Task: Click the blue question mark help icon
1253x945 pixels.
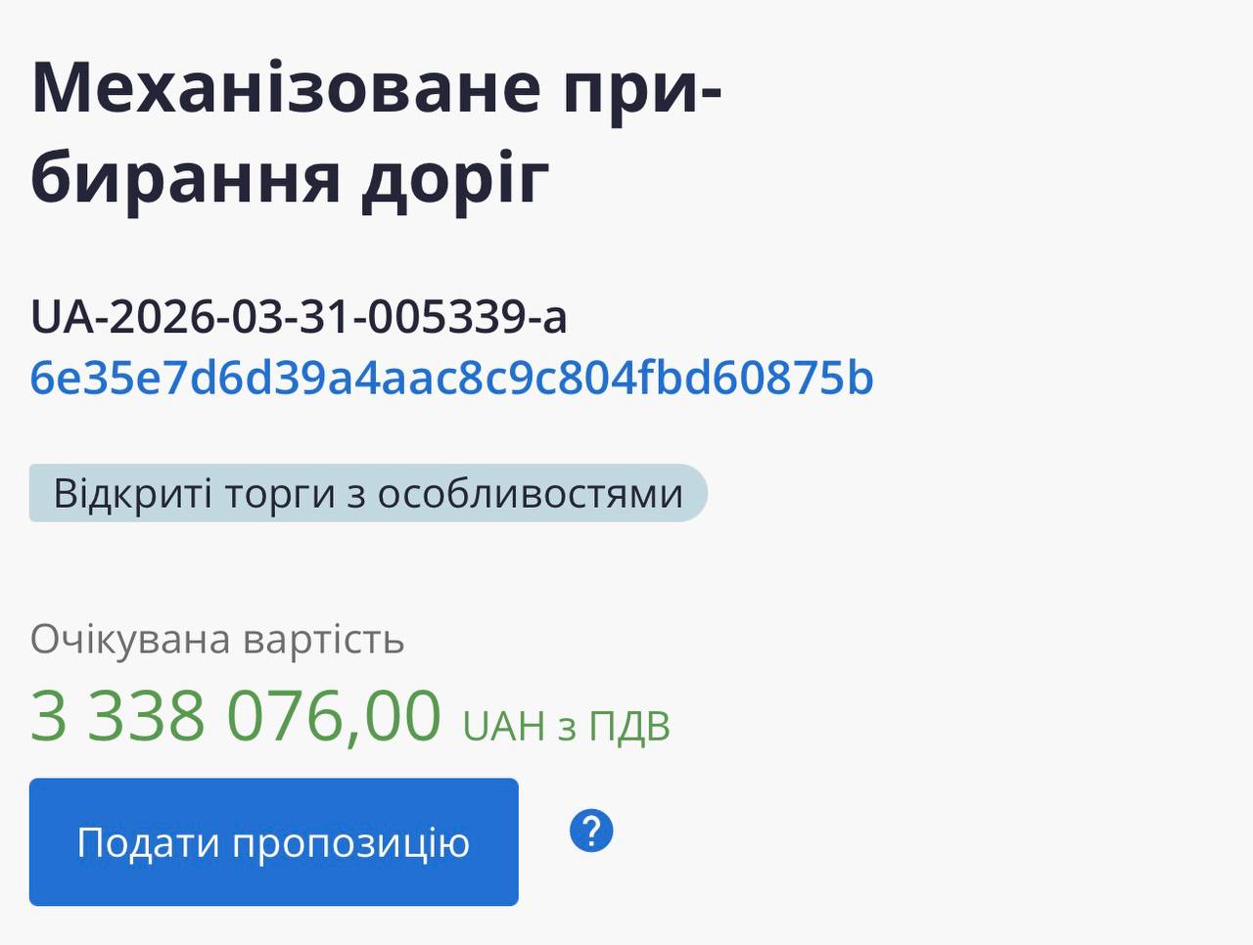Action: [x=591, y=832]
